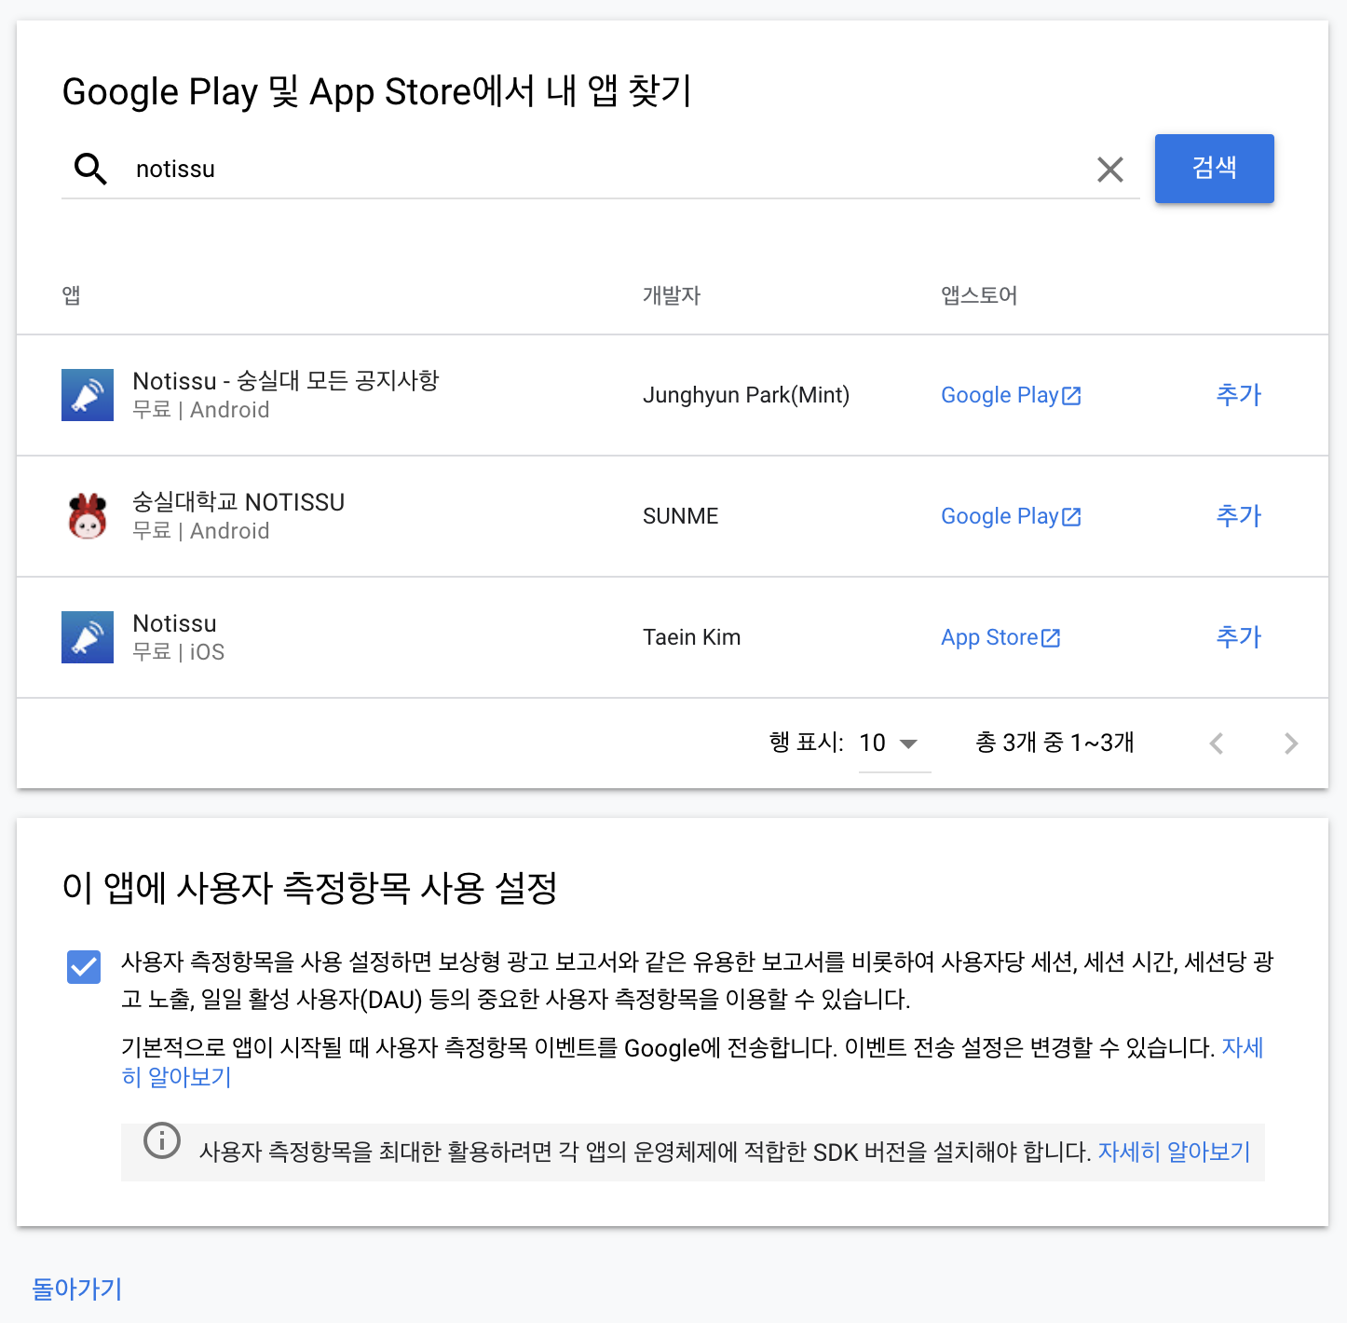Add the Taein Kim iOS app with 추가
Image resolution: width=1347 pixels, height=1323 pixels.
1238,637
